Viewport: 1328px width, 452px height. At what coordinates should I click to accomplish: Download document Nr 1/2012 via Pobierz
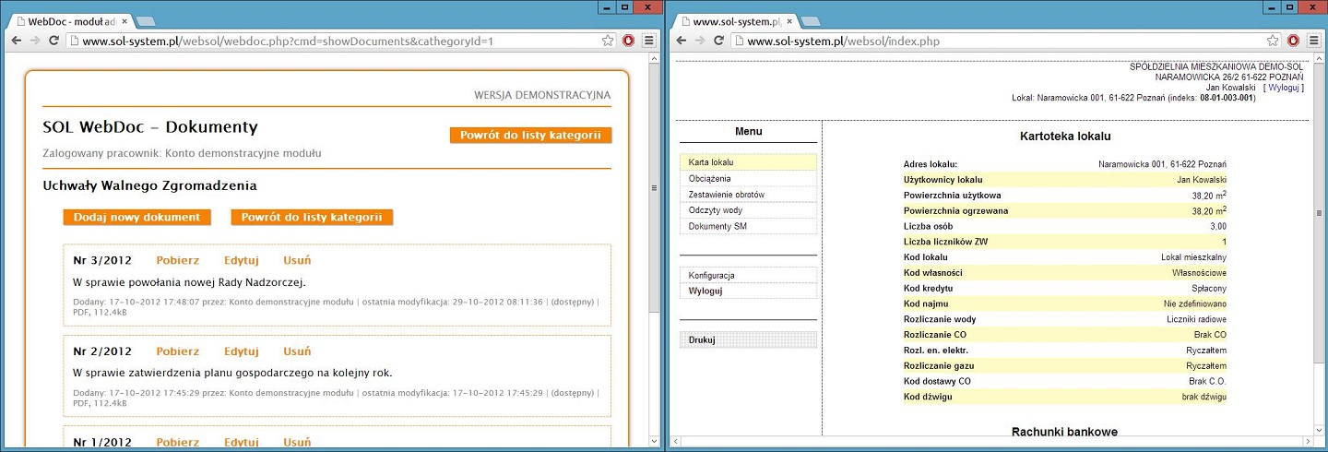tap(178, 442)
